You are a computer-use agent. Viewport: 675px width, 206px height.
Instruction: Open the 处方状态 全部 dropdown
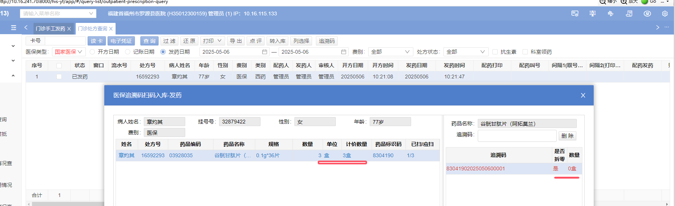466,52
